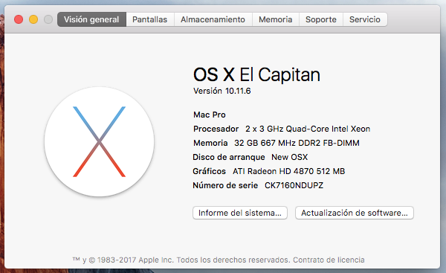Screen dimensions: 446x273
Task: Show the Soporte tab
Action: pyautogui.click(x=321, y=19)
